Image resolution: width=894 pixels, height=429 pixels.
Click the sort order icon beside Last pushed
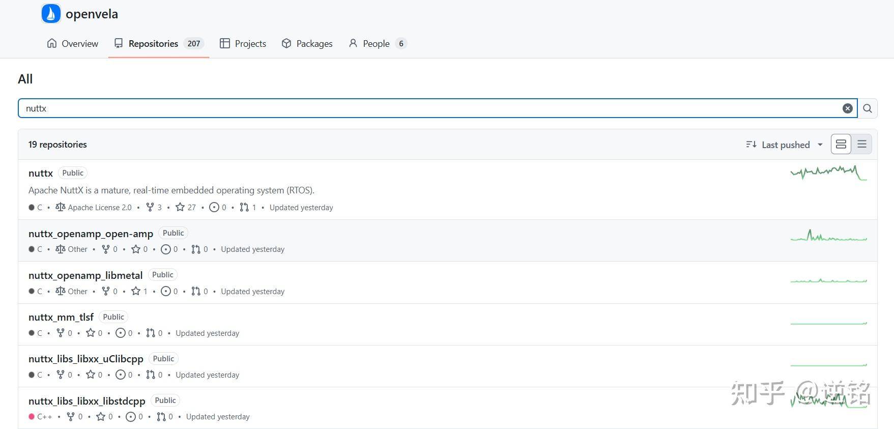[x=751, y=145]
